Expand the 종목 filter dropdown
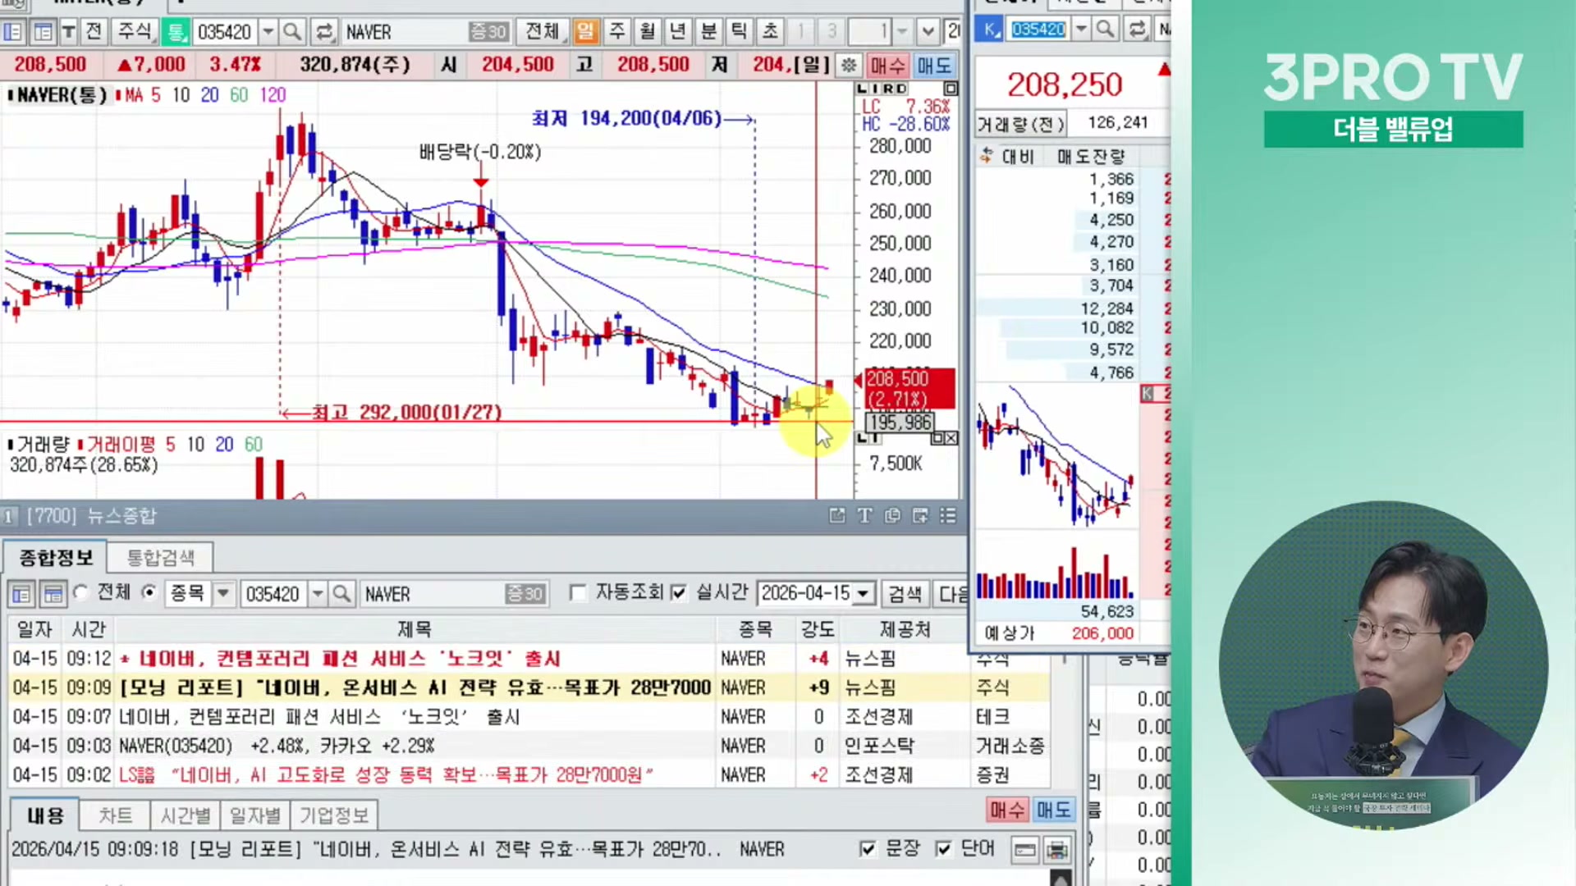Image resolution: width=1576 pixels, height=886 pixels. coord(223,593)
